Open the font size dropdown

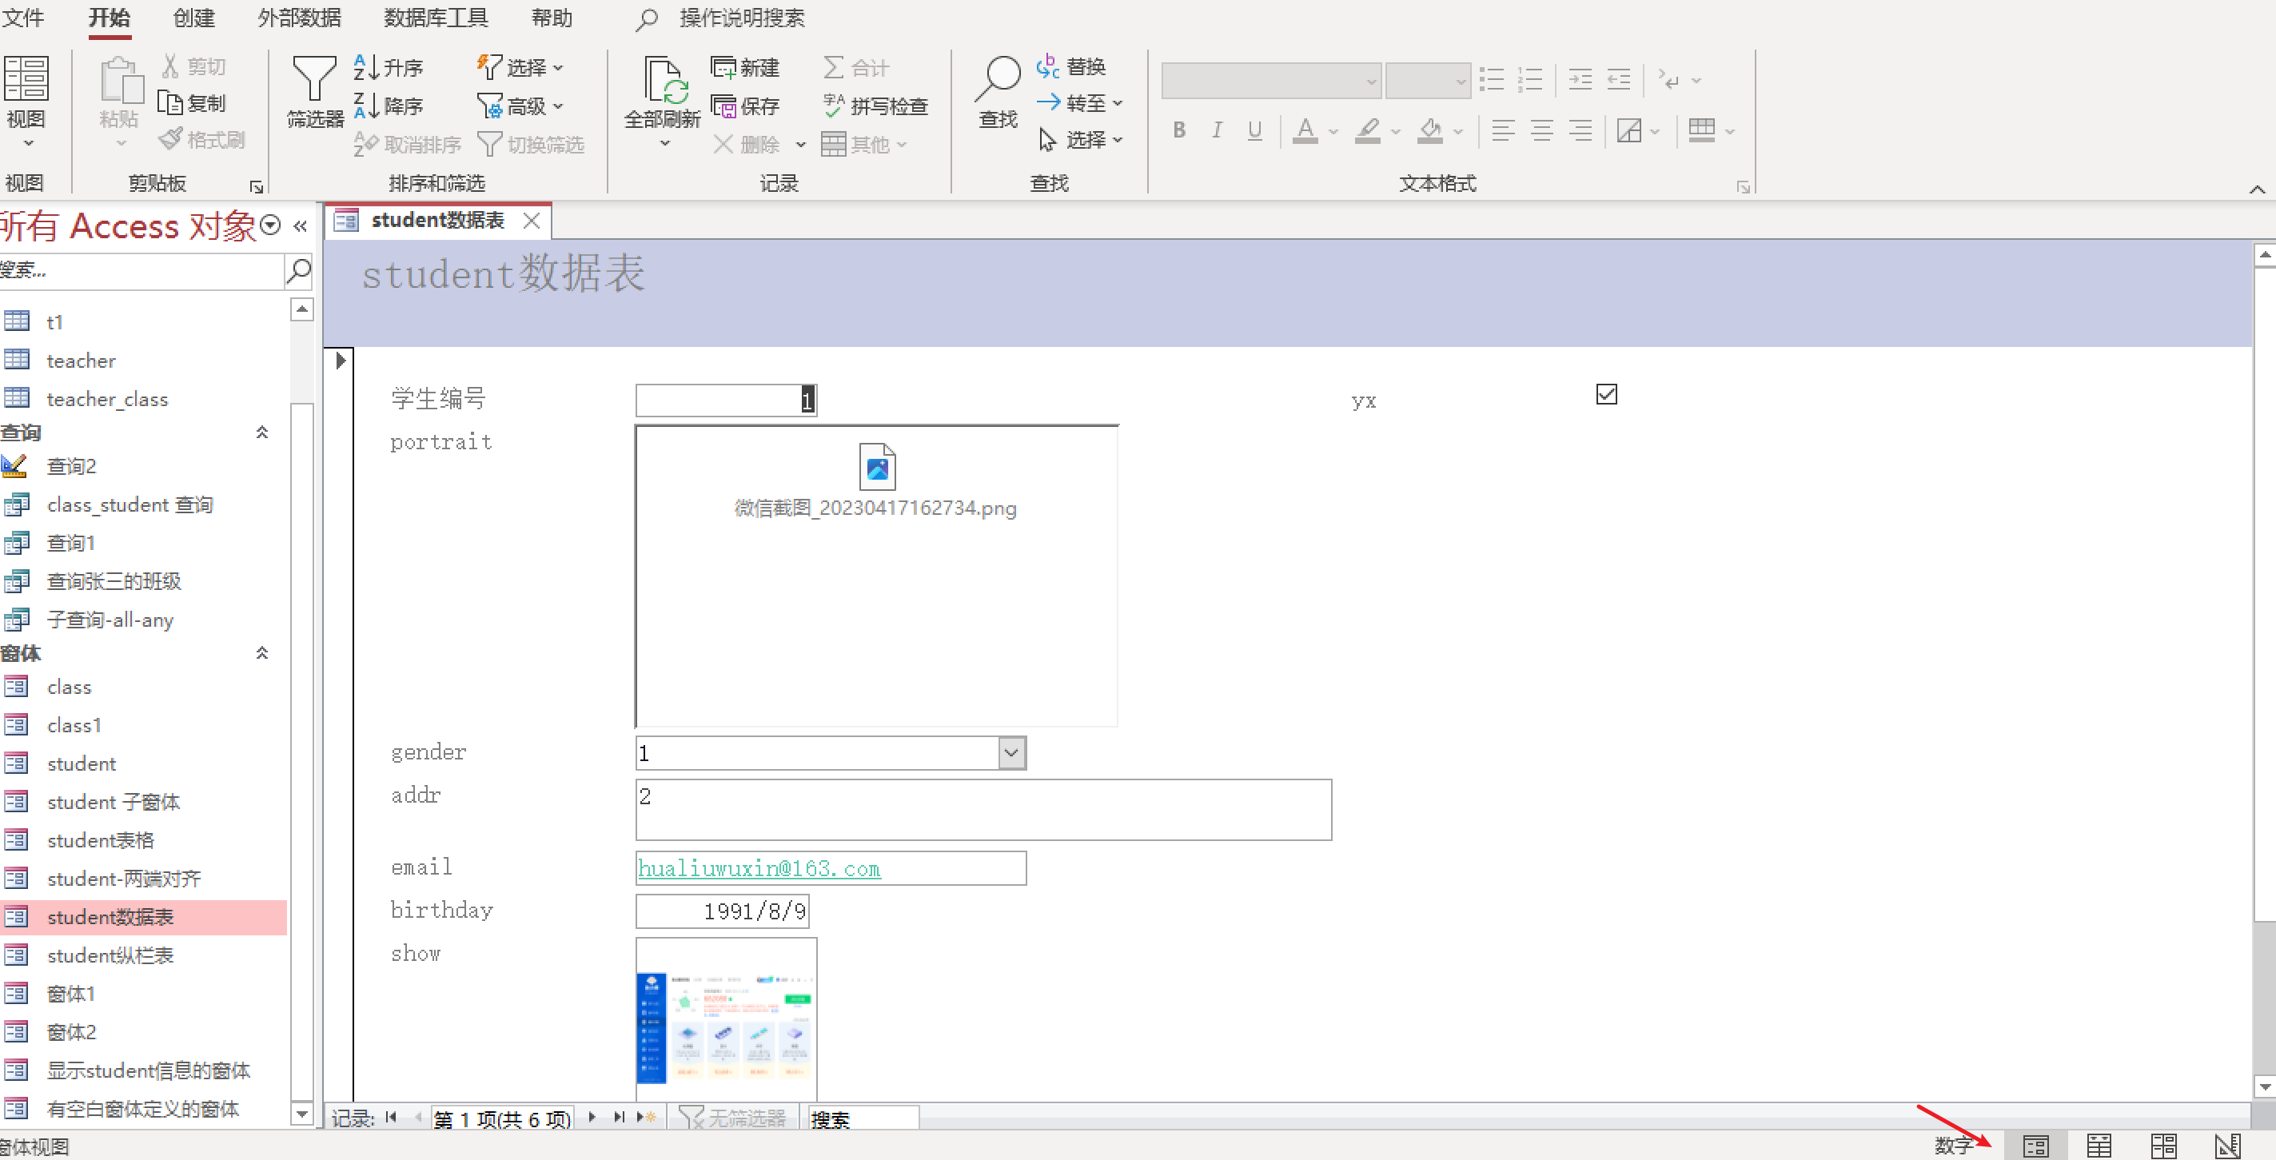[x=1461, y=82]
